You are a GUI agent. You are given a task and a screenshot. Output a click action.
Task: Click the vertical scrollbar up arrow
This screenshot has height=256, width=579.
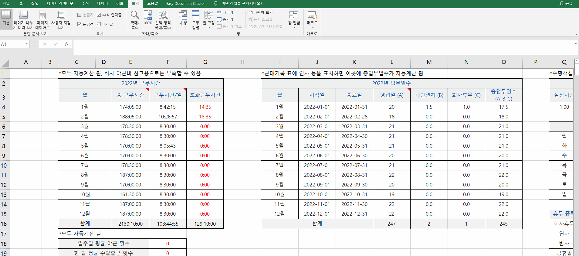click(x=577, y=61)
